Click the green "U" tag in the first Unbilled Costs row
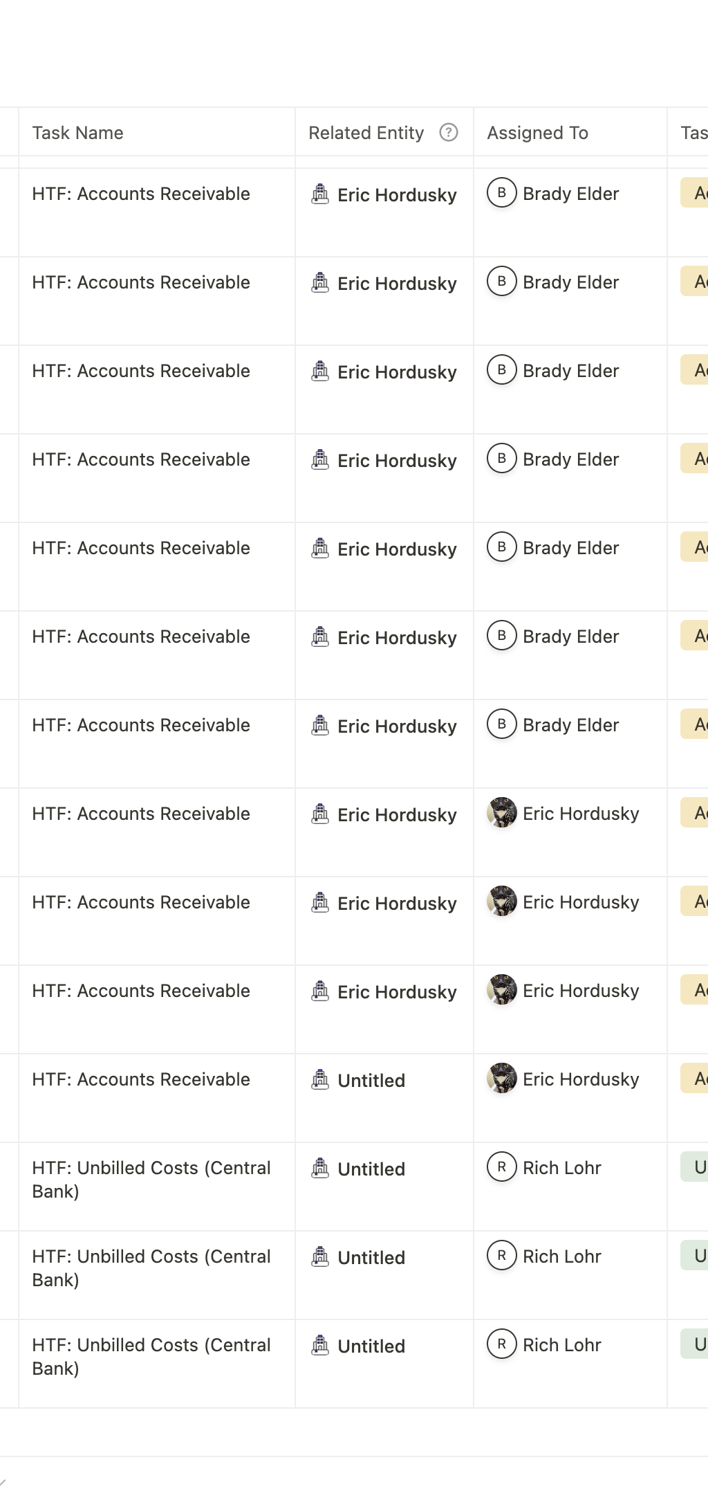708x1500 pixels. click(694, 1167)
